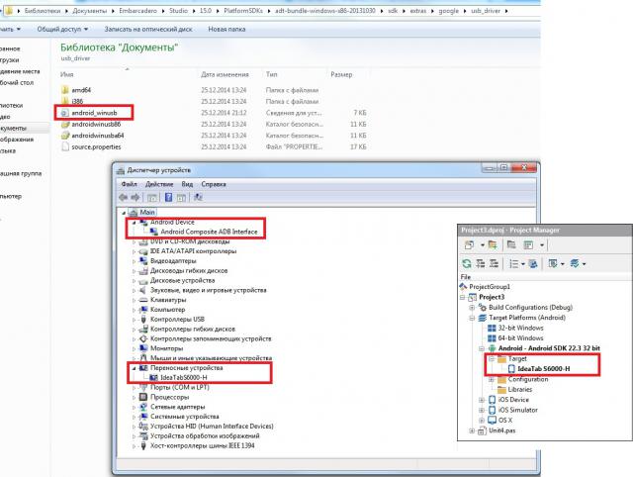The height and width of the screenshot is (477, 633).
Task: Select Project3 node in Project Manager
Action: [x=492, y=297]
